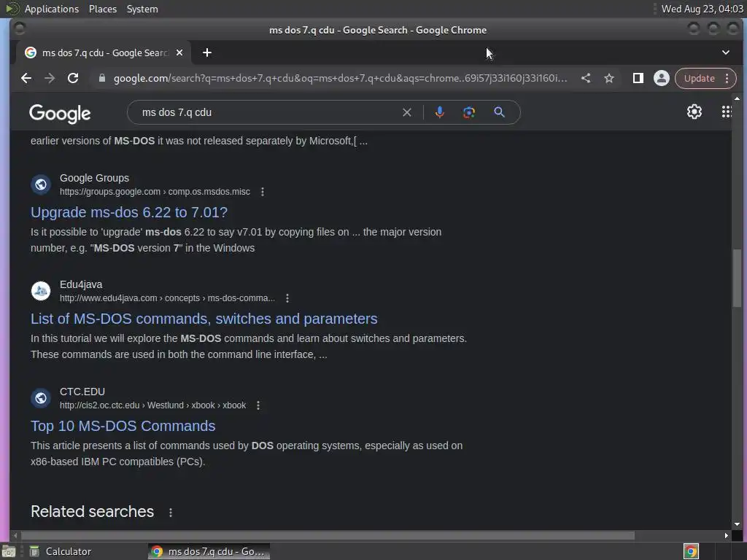Click 'Google Groups' source name
The height and width of the screenshot is (560, 747).
click(94, 178)
